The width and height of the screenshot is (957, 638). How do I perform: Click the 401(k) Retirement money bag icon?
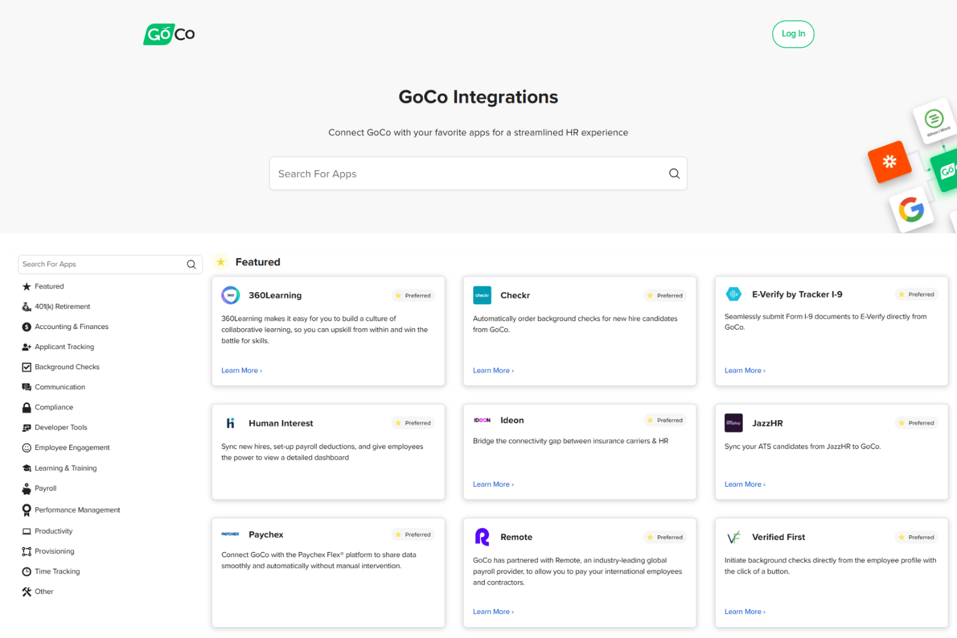click(27, 306)
